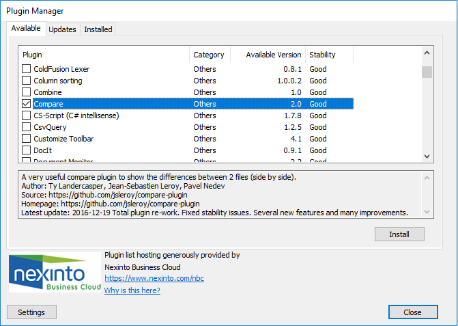The image size is (458, 326).
Task: Click description box scroll up arrow
Action: 427,178
